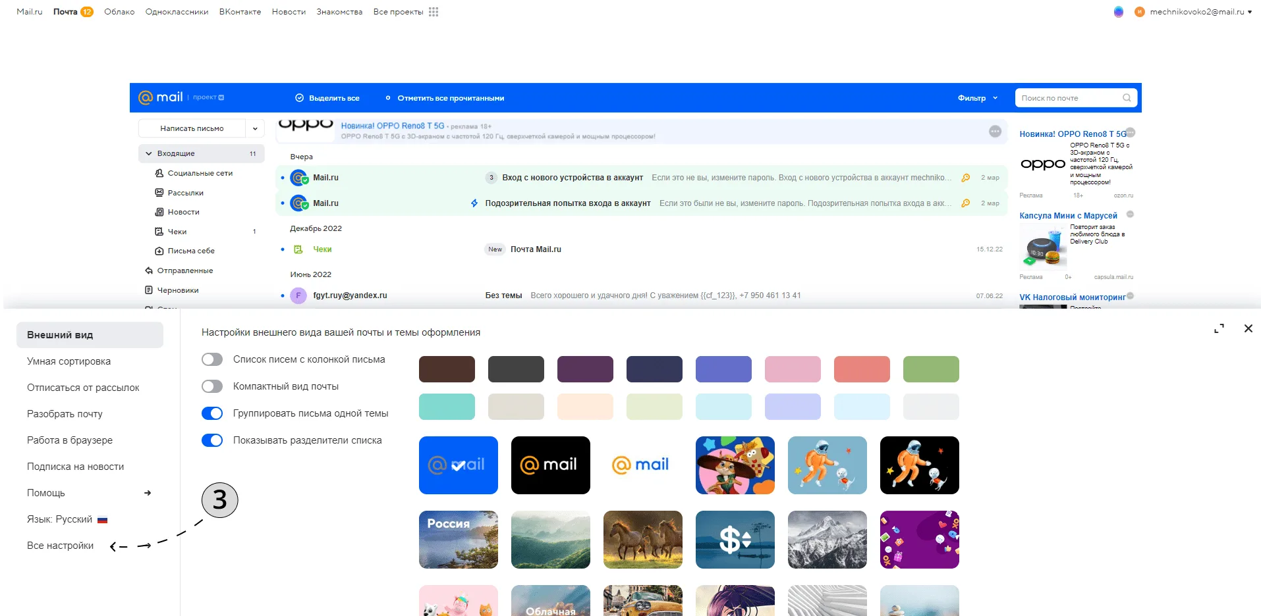
Task: Go to Работа в браузере settings
Action: click(x=70, y=440)
